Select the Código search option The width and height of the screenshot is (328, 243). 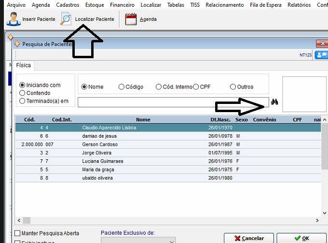click(x=121, y=87)
